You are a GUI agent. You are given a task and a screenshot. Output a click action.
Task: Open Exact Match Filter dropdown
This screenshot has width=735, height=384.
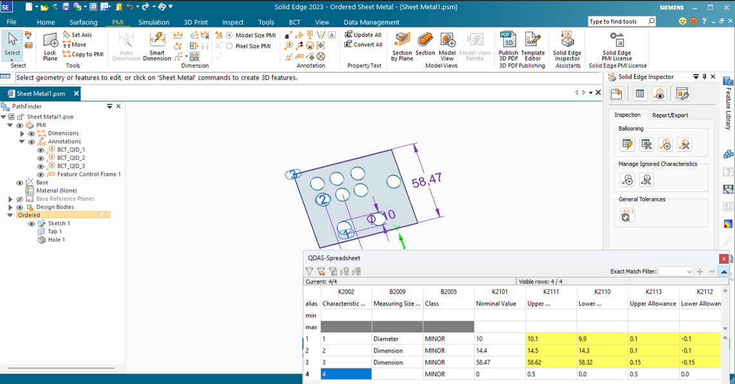click(x=689, y=271)
